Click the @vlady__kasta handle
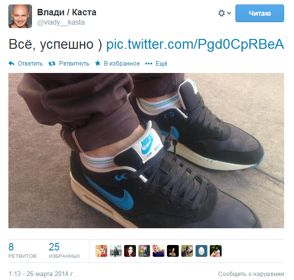 pos(61,22)
